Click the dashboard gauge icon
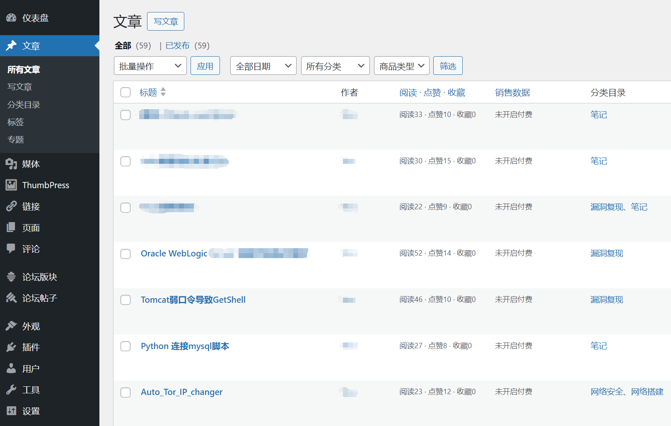Screen dimensions: 671x426 pos(11,18)
